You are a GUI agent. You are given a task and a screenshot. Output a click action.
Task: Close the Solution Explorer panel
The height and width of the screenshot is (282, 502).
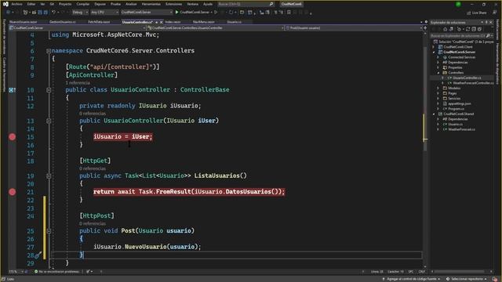click(x=491, y=23)
